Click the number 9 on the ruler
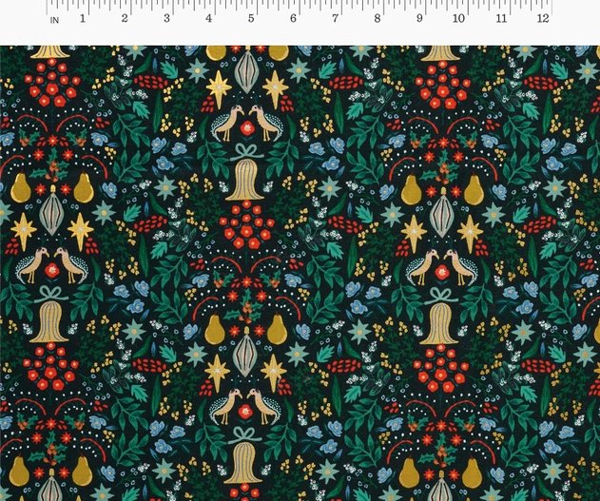 [419, 18]
